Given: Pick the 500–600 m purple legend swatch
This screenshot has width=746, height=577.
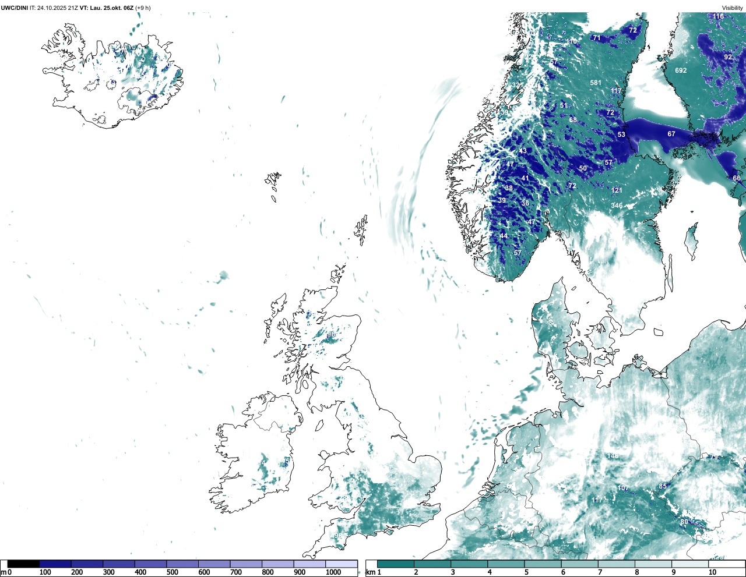Looking at the screenshot, I should (x=182, y=564).
